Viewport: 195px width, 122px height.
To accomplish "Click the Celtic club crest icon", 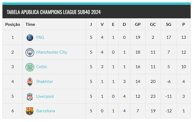I will 30,67.
